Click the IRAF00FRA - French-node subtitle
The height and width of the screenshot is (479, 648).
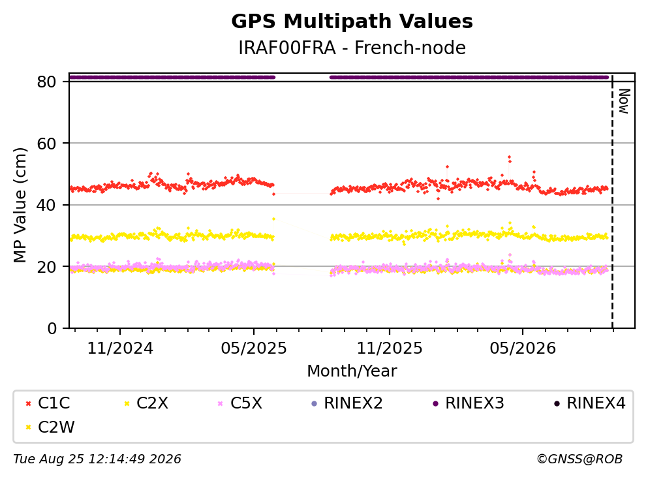point(352,48)
